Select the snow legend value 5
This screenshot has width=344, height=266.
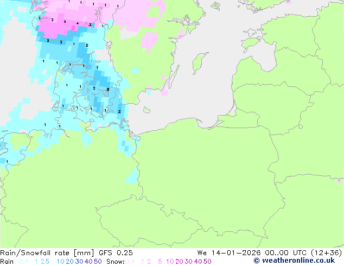coord(160,262)
